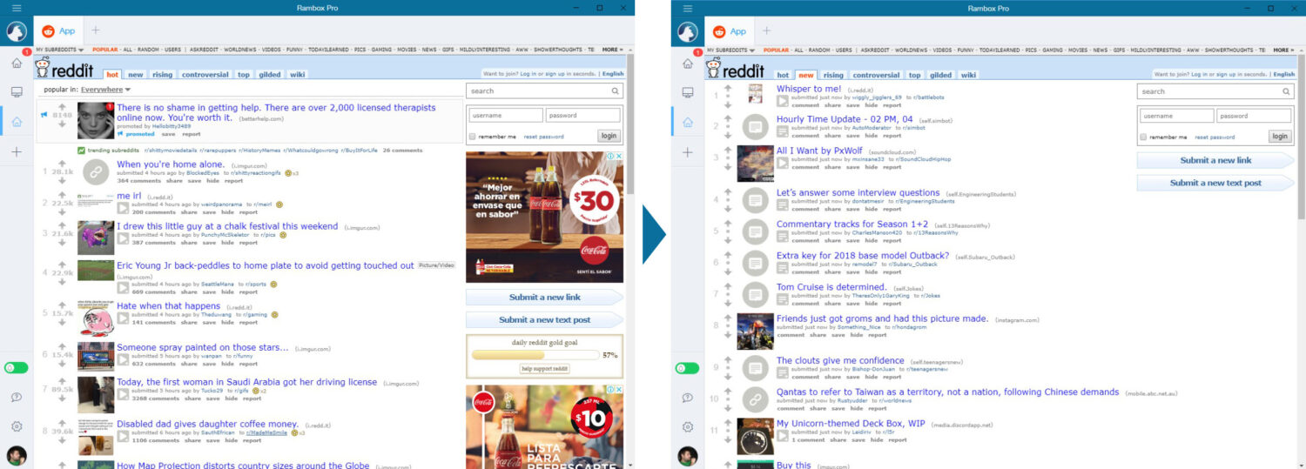Screen dimensions: 1306x469
Task: Open 'Tom Cruise is determined.' post
Action: tap(831, 287)
